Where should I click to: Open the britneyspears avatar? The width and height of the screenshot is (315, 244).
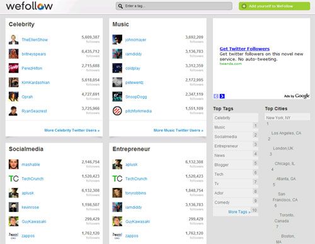point(13,54)
